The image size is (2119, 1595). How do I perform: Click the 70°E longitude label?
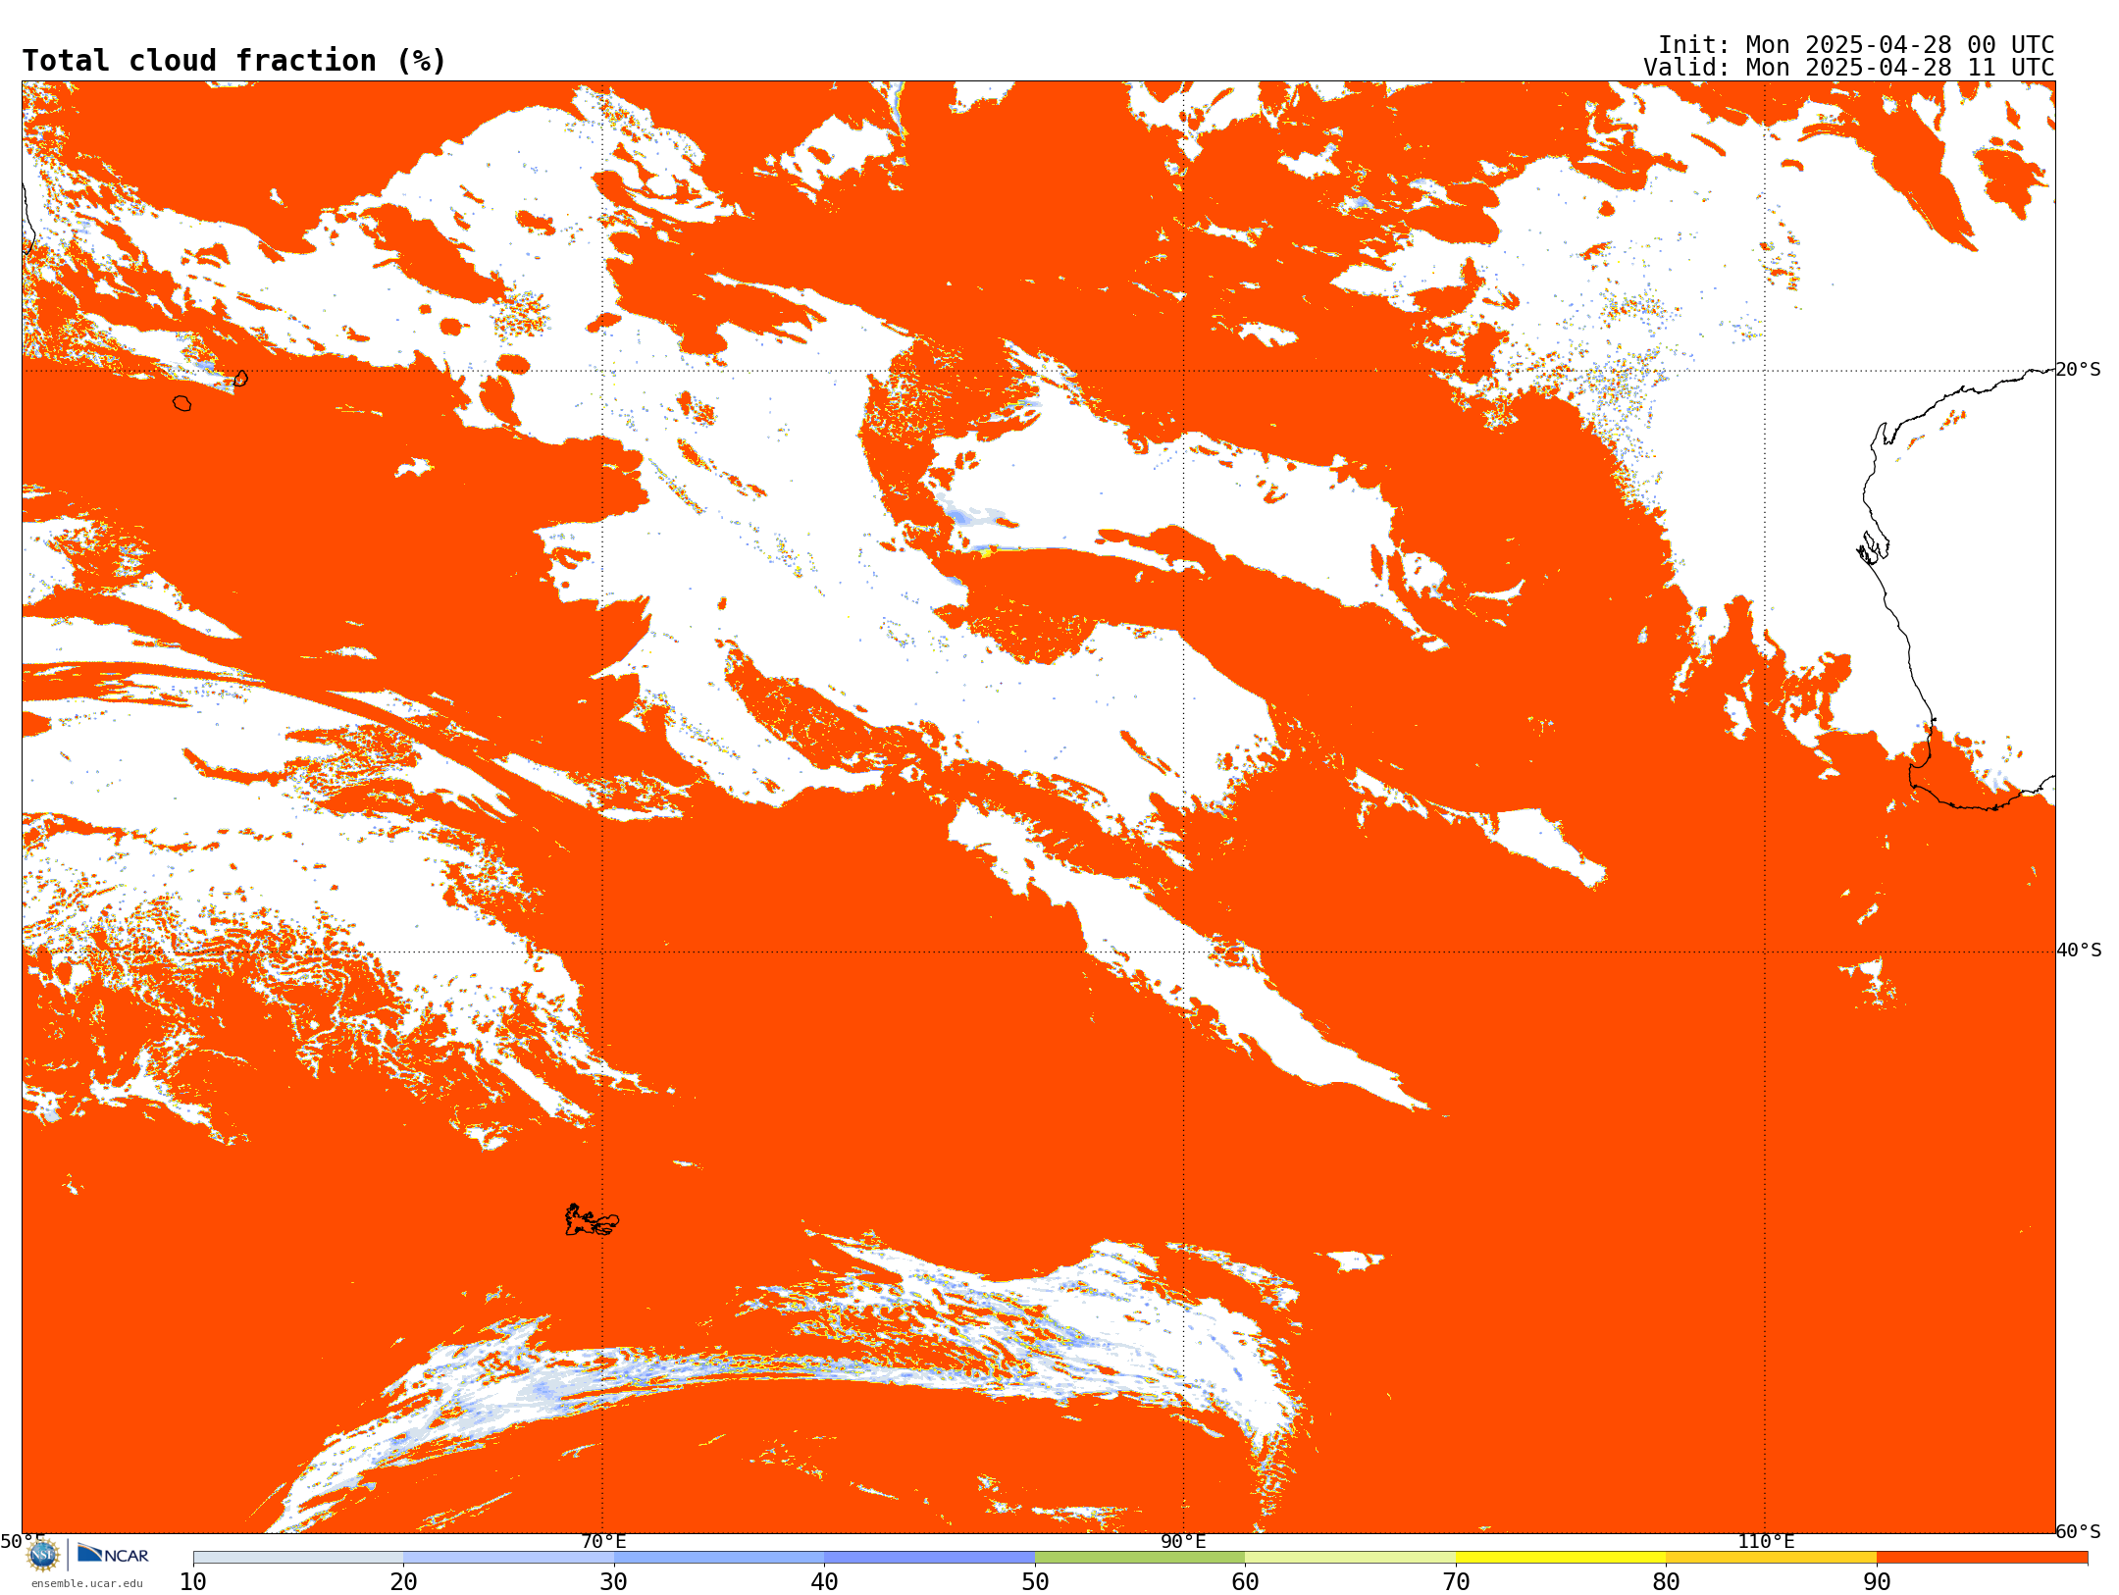[603, 1542]
